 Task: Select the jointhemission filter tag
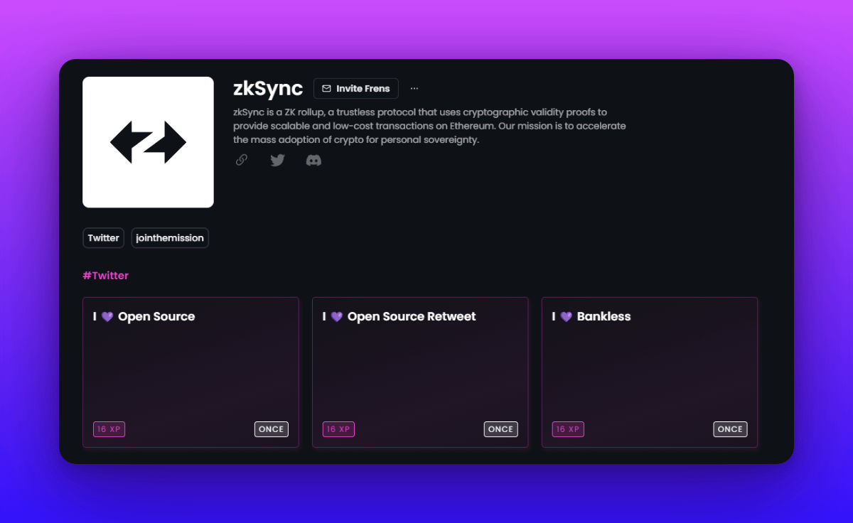pyautogui.click(x=170, y=238)
